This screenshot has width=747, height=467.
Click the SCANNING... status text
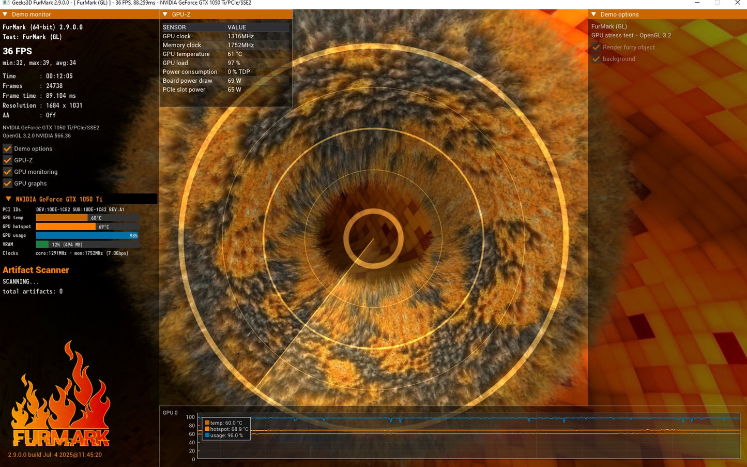(x=21, y=282)
